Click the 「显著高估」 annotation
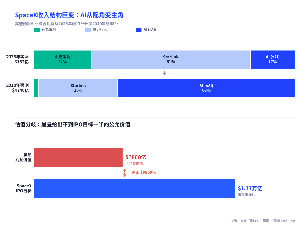Screen dimensions: 303x231 pyautogui.click(x=136, y=163)
